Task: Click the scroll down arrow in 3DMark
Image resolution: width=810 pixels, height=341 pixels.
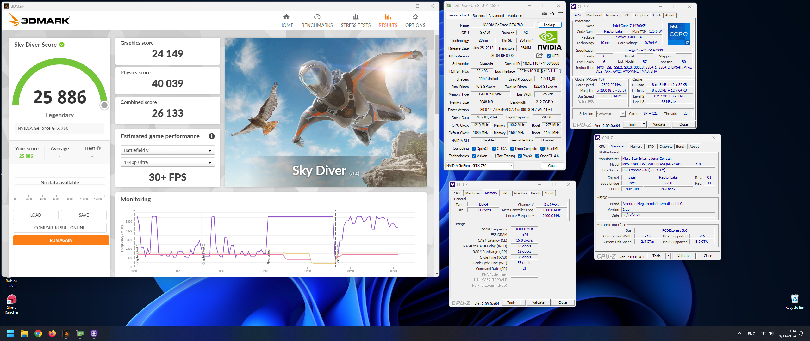Action: click(x=437, y=274)
